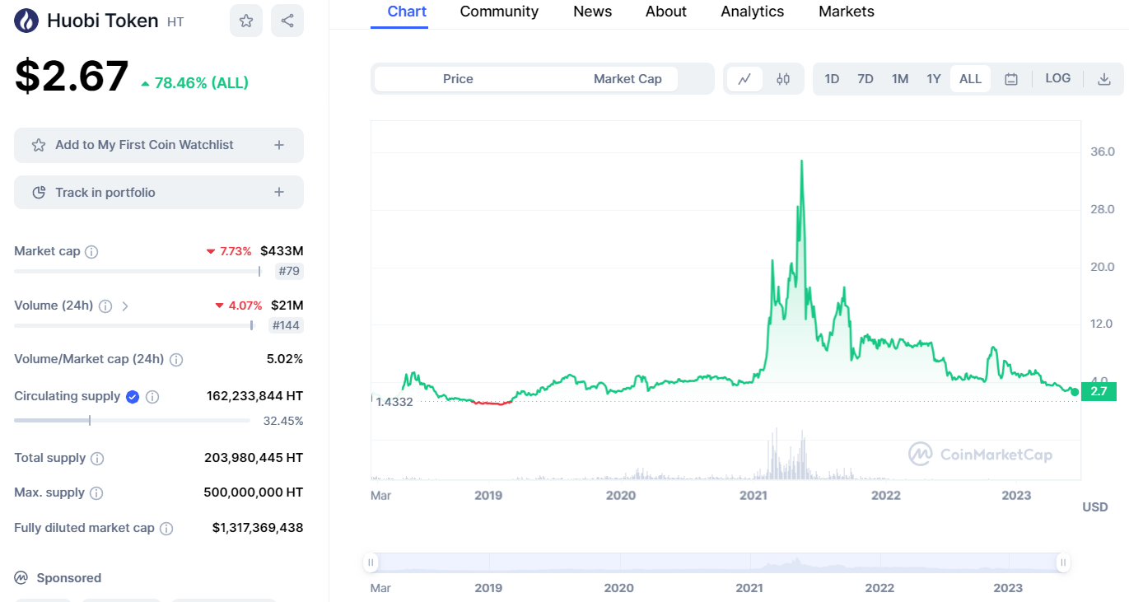The width and height of the screenshot is (1129, 602).
Task: Toggle LOG scale on chart
Action: 1058,79
